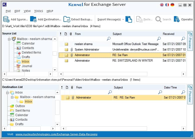Click the Paste toolbar icon

pyautogui.click(x=139, y=19)
